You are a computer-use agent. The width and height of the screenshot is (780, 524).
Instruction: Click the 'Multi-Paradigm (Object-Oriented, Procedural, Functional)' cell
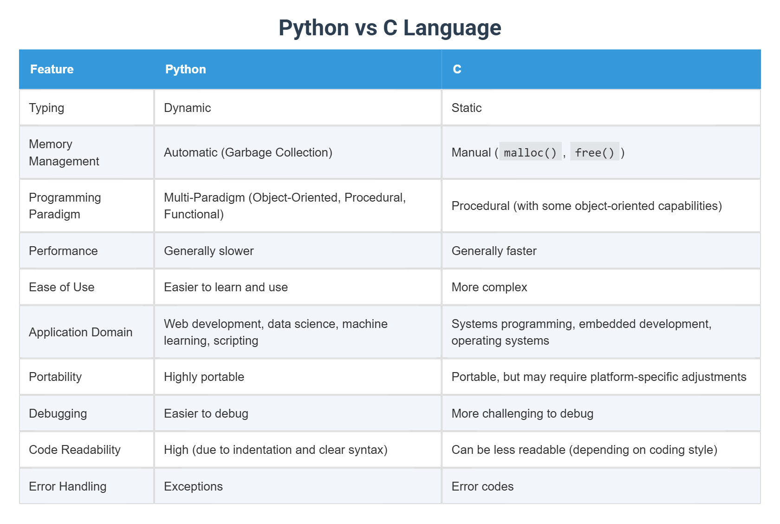pyautogui.click(x=298, y=206)
